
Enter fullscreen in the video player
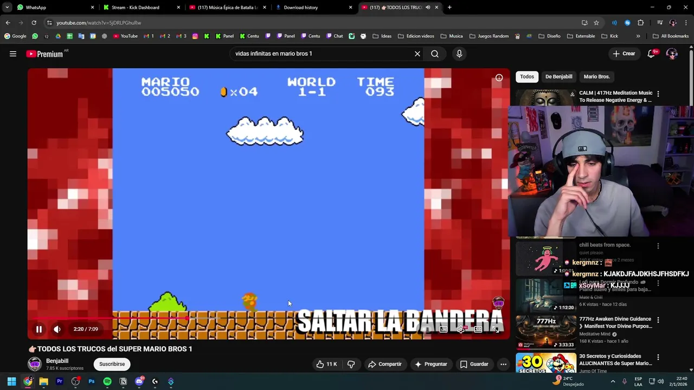point(496,329)
